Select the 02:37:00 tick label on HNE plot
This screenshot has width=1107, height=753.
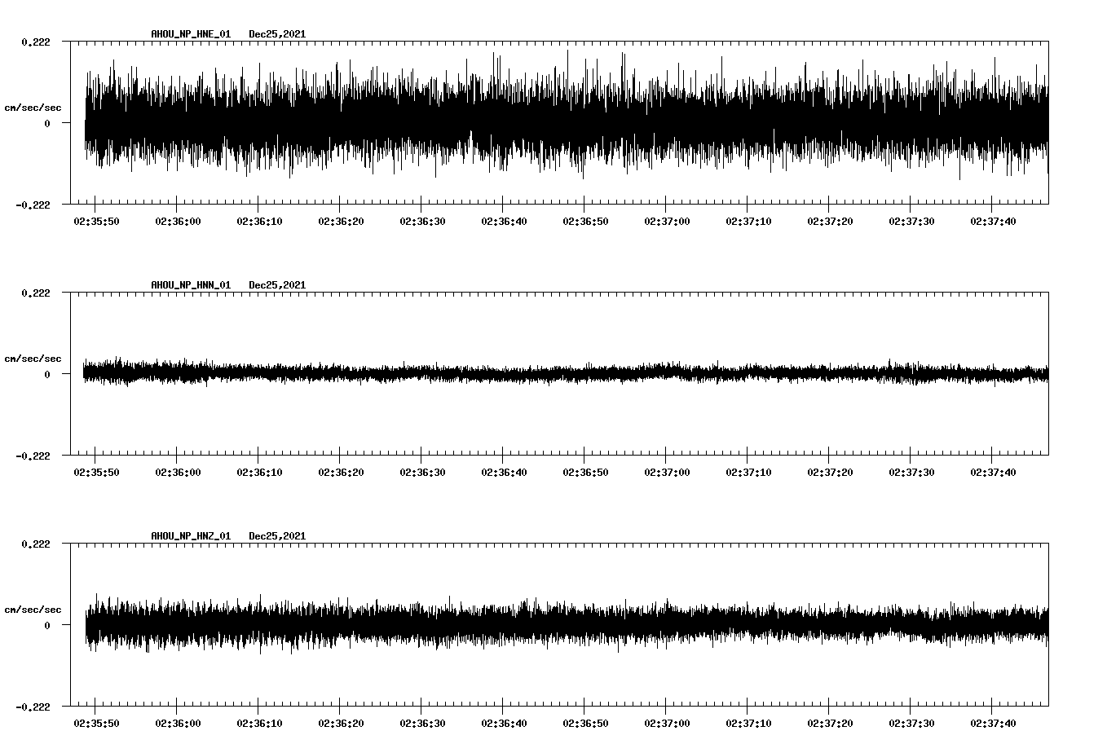667,222
